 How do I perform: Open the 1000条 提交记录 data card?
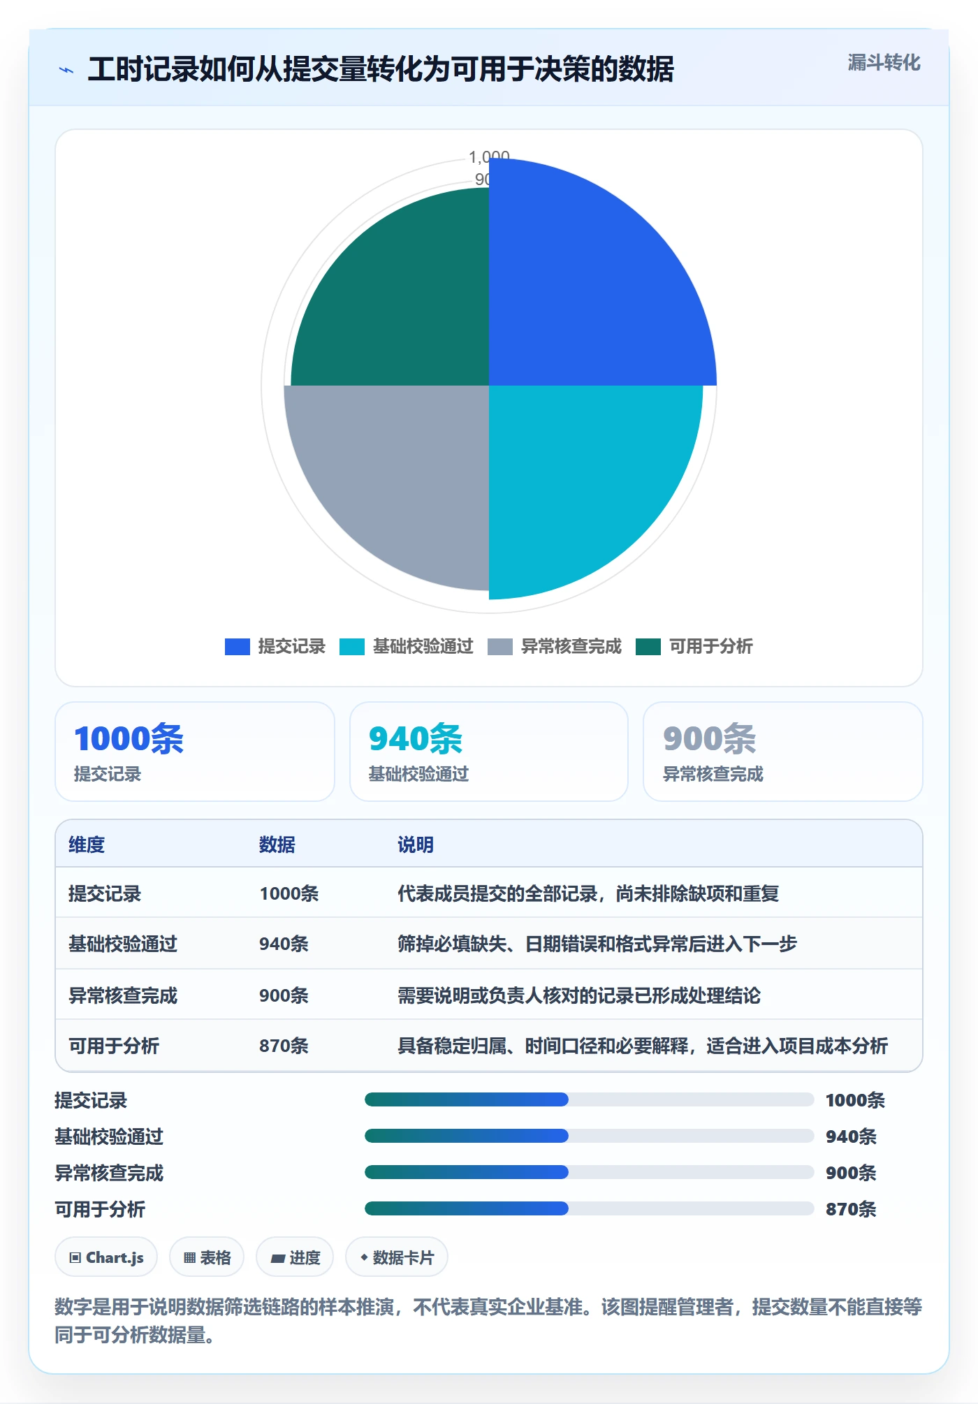tap(195, 752)
